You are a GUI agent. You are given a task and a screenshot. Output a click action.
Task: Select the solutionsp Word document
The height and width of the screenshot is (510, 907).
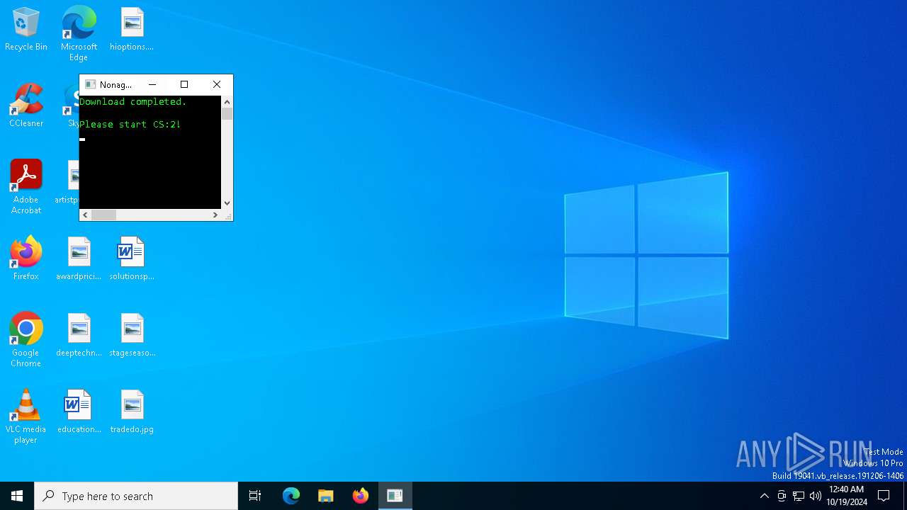[x=132, y=259]
